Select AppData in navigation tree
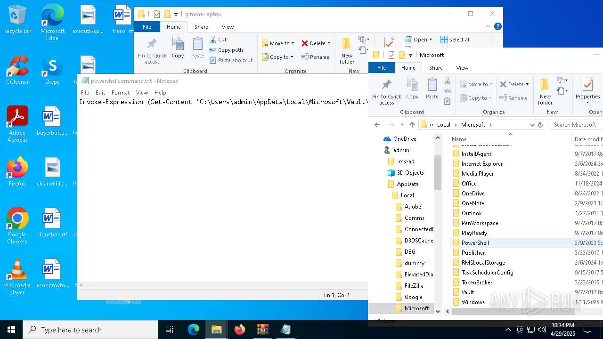The height and width of the screenshot is (339, 603). [x=407, y=184]
